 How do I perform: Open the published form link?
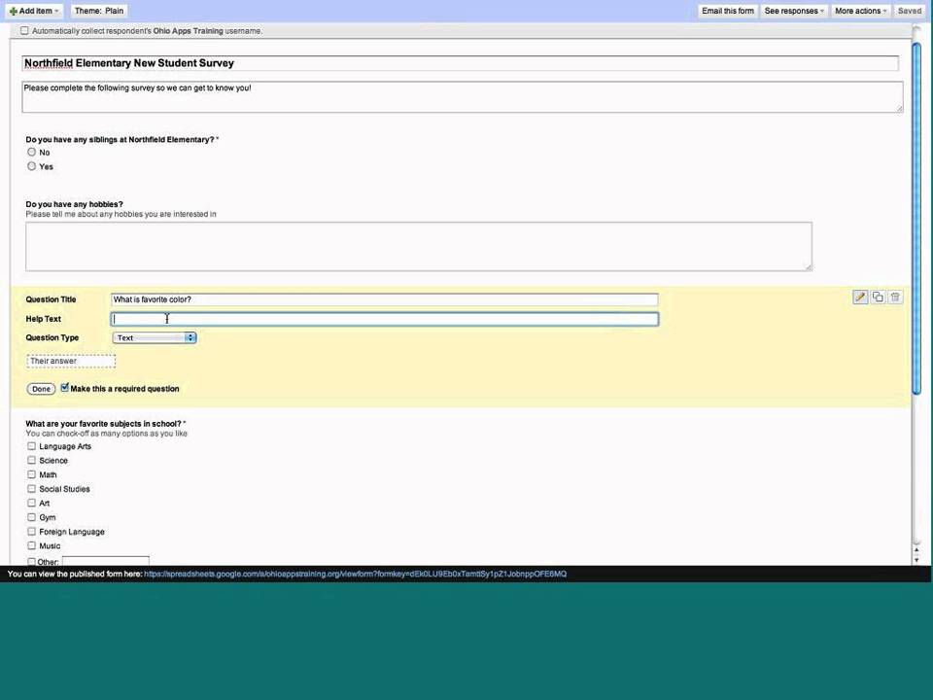pyautogui.click(x=356, y=575)
